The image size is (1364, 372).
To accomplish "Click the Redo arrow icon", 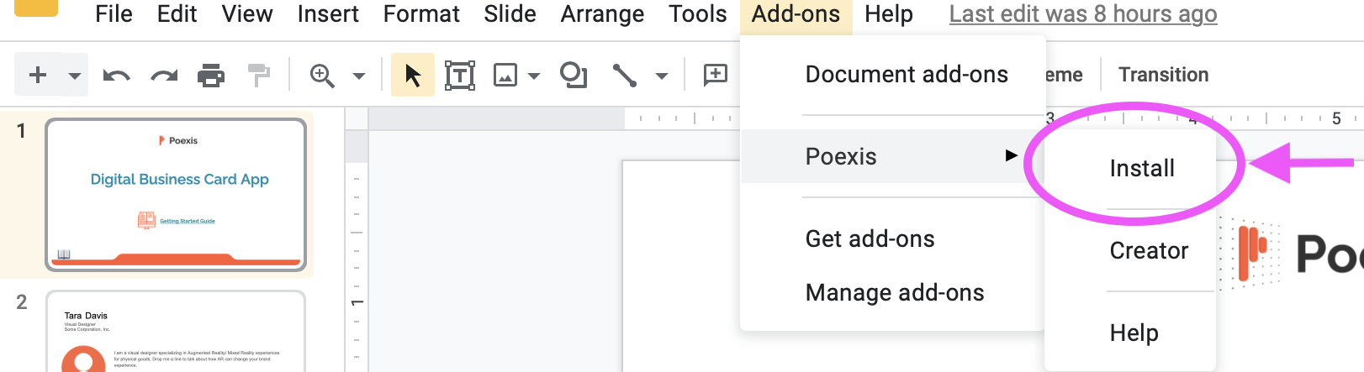I will click(x=164, y=76).
